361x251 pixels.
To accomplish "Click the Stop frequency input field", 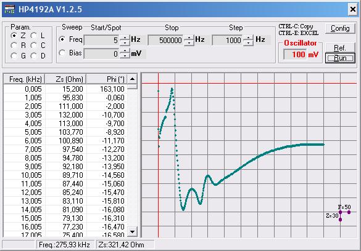I will pyautogui.click(x=166, y=41).
